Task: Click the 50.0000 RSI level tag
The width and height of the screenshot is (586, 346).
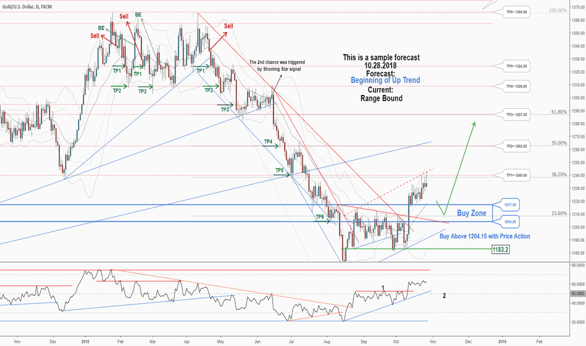Action: point(578,294)
